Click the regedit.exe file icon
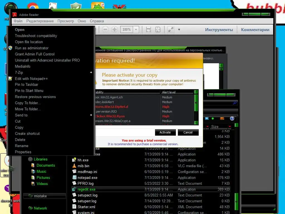This screenshot has height=214, width=285. point(74,189)
